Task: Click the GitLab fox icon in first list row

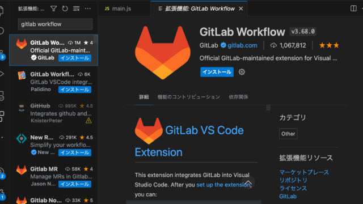Action: [x=22, y=44]
